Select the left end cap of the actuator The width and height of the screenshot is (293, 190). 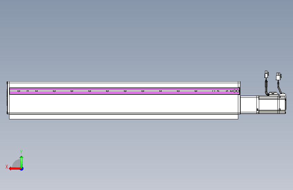tap(8, 98)
